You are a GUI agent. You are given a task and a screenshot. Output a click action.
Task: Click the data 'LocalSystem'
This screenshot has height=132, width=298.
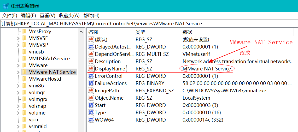(196, 98)
